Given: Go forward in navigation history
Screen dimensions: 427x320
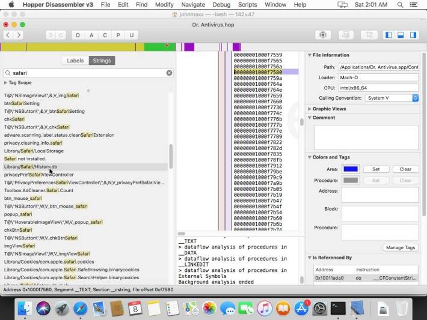Looking at the screenshot, I should click(19, 35).
